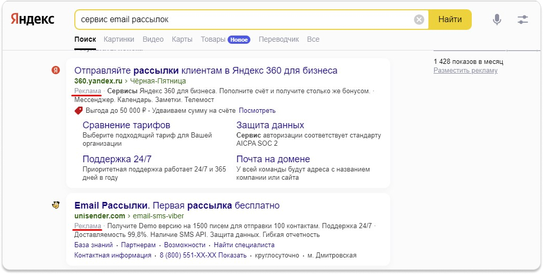Click the 1 428 показов в месяц text
Screen dimensions: 543x274
468,62
